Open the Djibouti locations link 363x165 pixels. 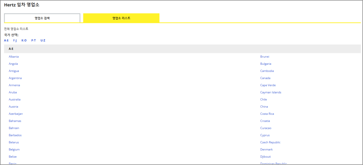(x=266, y=157)
